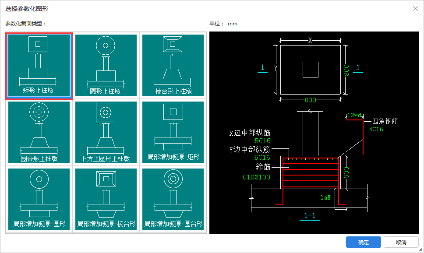
Task: Click the laE anchorage length label
Action: tap(325, 197)
